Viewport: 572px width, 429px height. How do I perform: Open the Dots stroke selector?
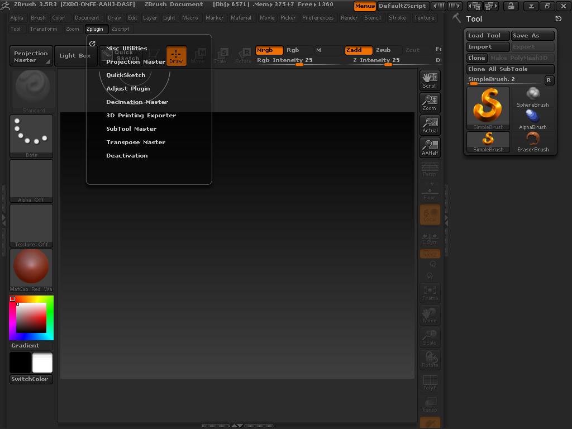[x=31, y=136]
